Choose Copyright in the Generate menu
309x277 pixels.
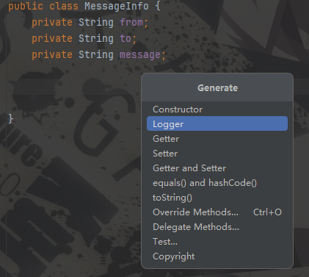(217, 256)
